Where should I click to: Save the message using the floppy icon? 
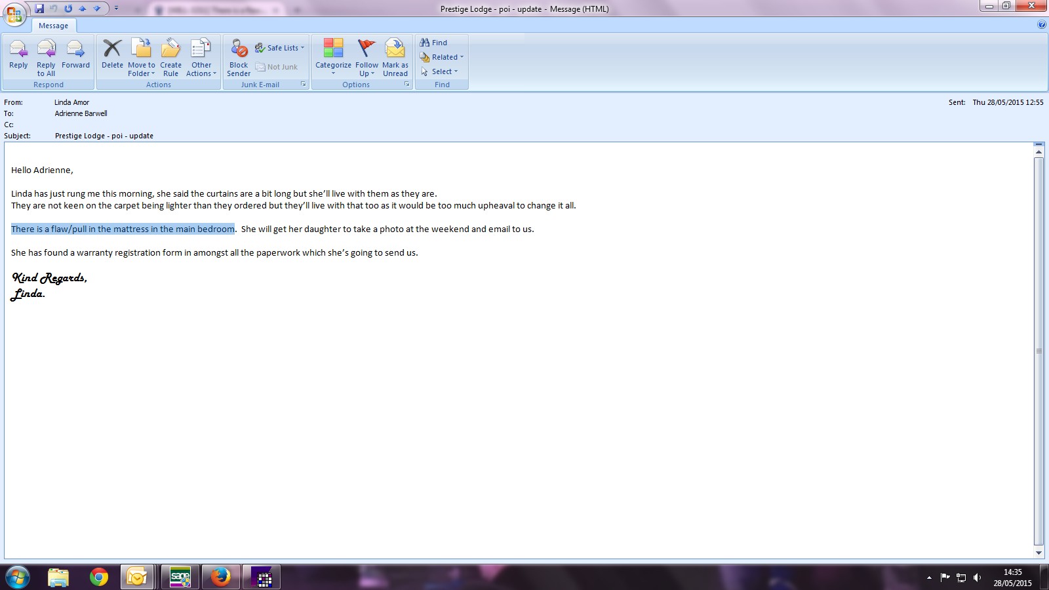pos(39,9)
